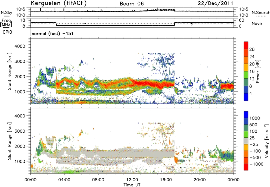
Task: Select the "normal (fast) -151" CPID text
Action: point(53,33)
